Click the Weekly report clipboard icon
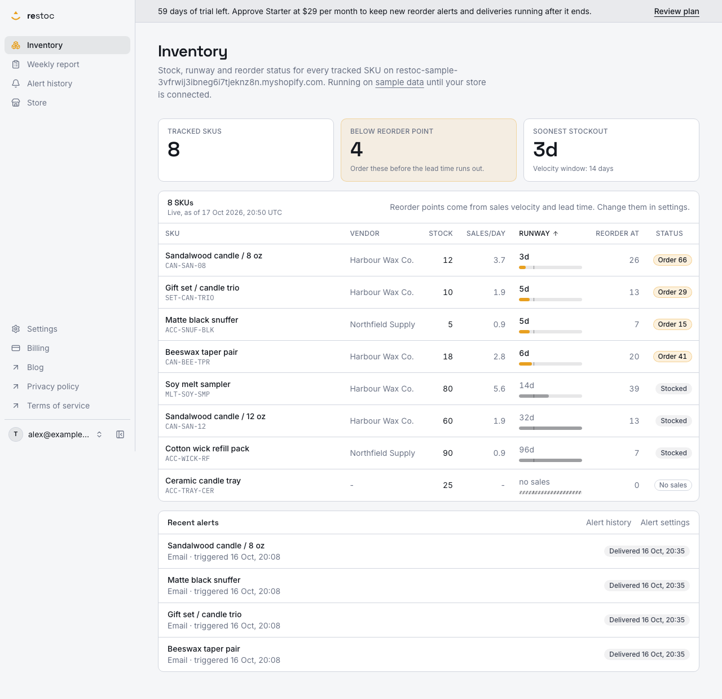The height and width of the screenshot is (699, 722). point(16,64)
